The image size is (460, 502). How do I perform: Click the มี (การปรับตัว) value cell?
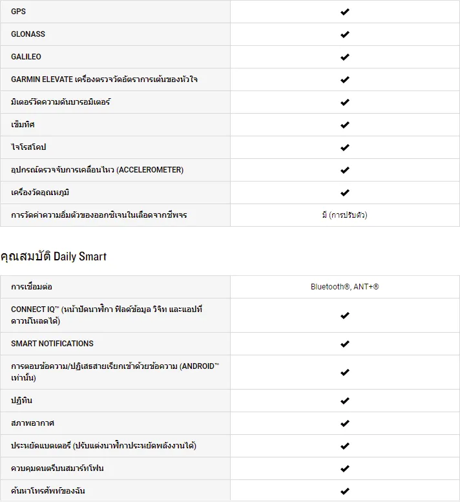pos(344,215)
